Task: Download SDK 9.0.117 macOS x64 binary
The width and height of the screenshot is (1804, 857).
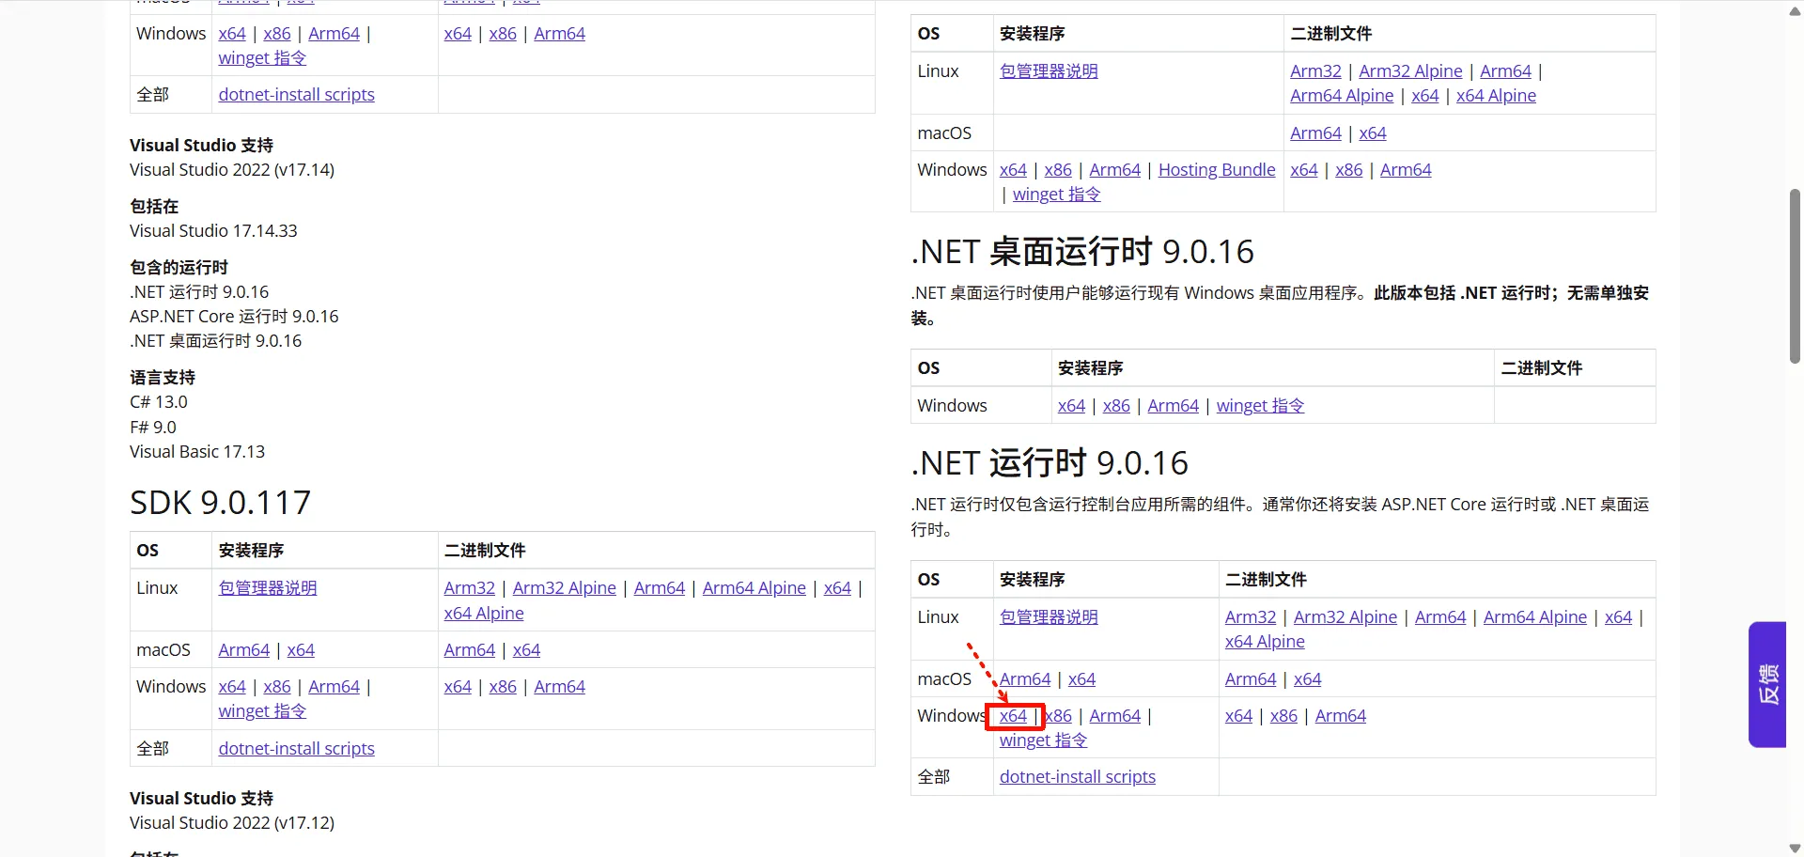Action: click(x=526, y=650)
